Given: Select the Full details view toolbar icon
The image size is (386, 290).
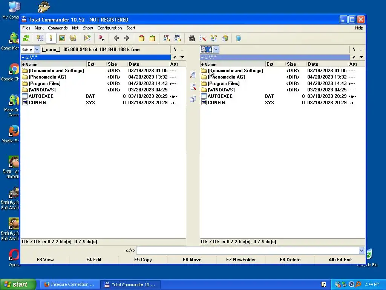Looking at the screenshot, I should click(51, 38).
